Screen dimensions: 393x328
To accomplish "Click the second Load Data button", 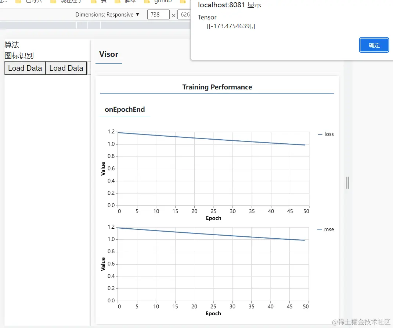I will tap(66, 68).
